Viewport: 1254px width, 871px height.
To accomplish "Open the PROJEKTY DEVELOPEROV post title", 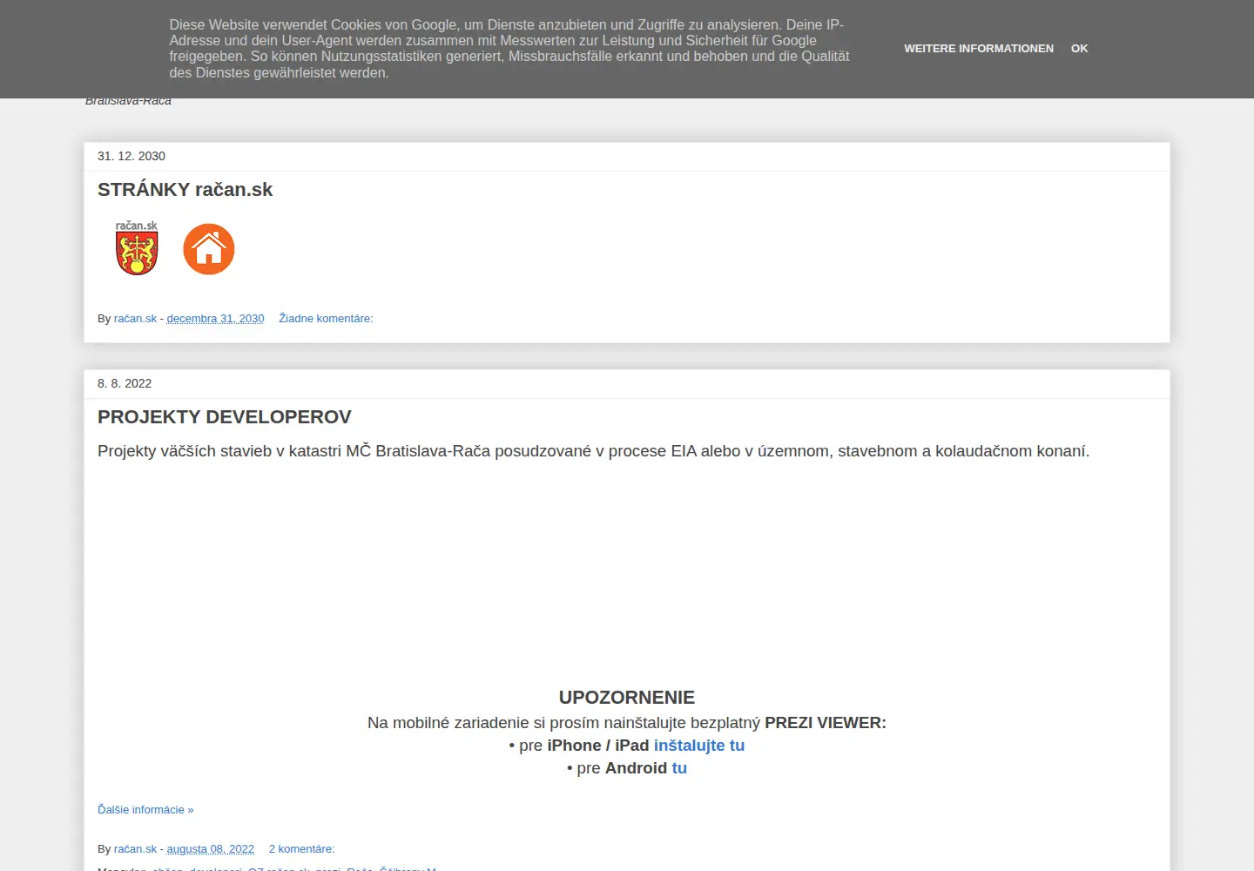I will [x=225, y=417].
